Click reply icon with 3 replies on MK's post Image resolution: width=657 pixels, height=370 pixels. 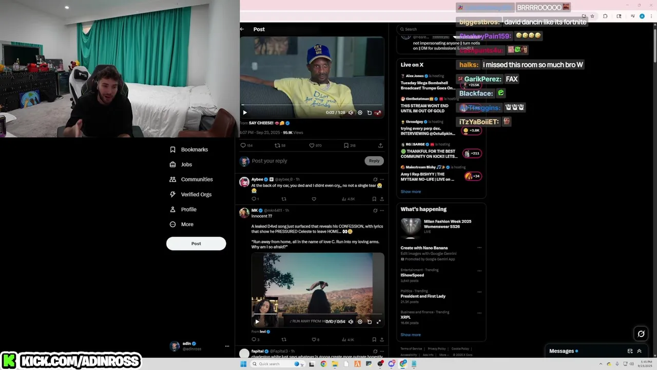255,340
